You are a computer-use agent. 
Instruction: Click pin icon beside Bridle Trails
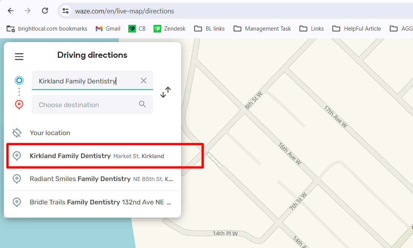[x=17, y=202]
